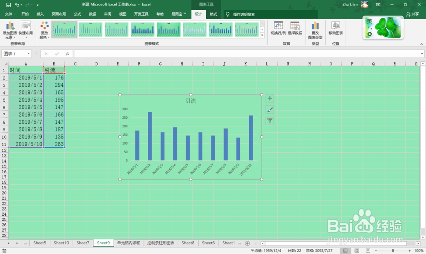Select the seventh chart style thumbnail
This screenshot has height=254, width=426.
click(x=221, y=30)
